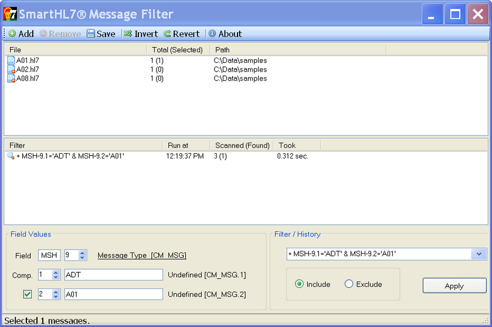Click the 1 (0) count for A02.hl7

click(x=157, y=69)
